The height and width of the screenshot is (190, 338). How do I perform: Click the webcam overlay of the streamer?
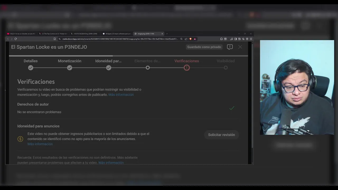coord(297,87)
